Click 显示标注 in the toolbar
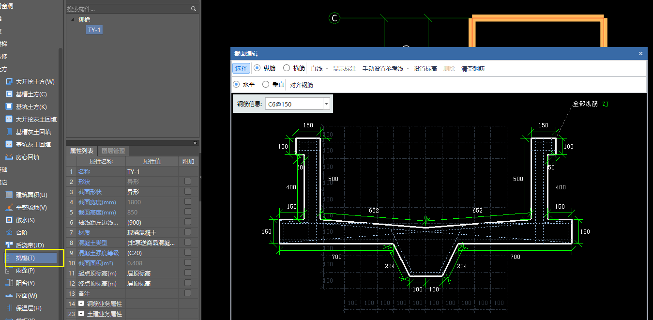The height and width of the screenshot is (320, 653). tap(345, 69)
